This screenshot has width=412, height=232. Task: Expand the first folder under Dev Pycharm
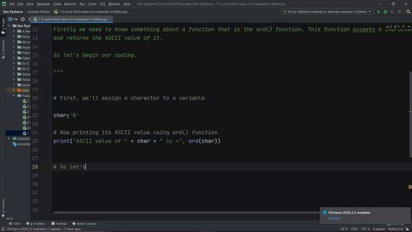coord(14,31)
